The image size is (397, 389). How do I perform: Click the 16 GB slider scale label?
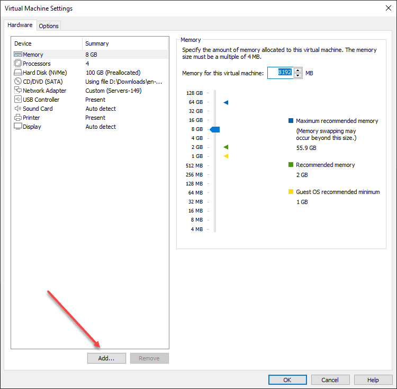[x=196, y=120]
